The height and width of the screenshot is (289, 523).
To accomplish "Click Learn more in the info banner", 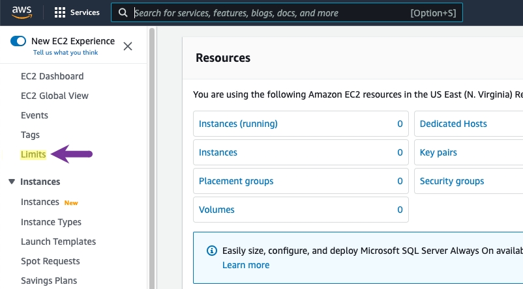I will [x=246, y=265].
